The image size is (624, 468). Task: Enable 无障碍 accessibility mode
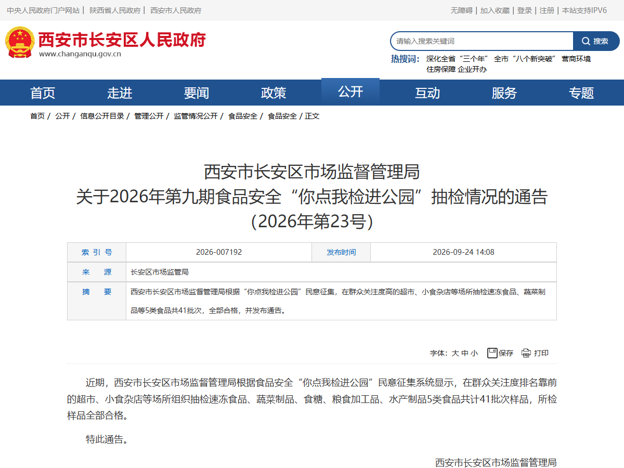tap(461, 10)
